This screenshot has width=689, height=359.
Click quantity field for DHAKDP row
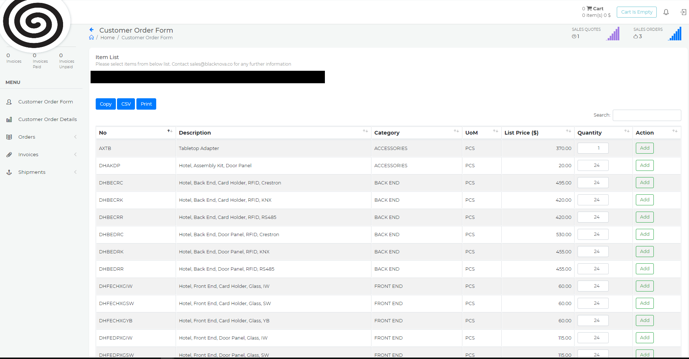[x=593, y=165]
